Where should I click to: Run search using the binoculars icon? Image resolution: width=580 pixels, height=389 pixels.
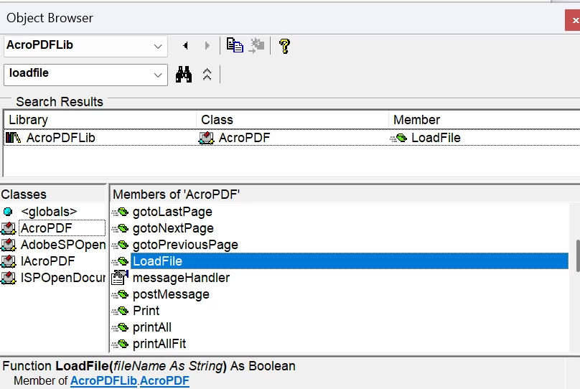point(184,75)
